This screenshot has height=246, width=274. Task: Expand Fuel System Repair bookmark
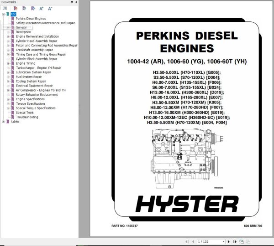pyautogui.click(x=8, y=77)
